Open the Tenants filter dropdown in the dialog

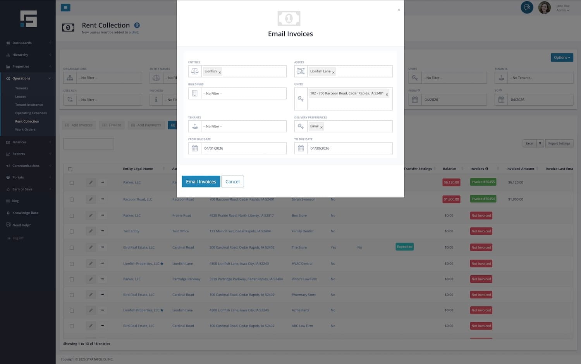click(243, 126)
